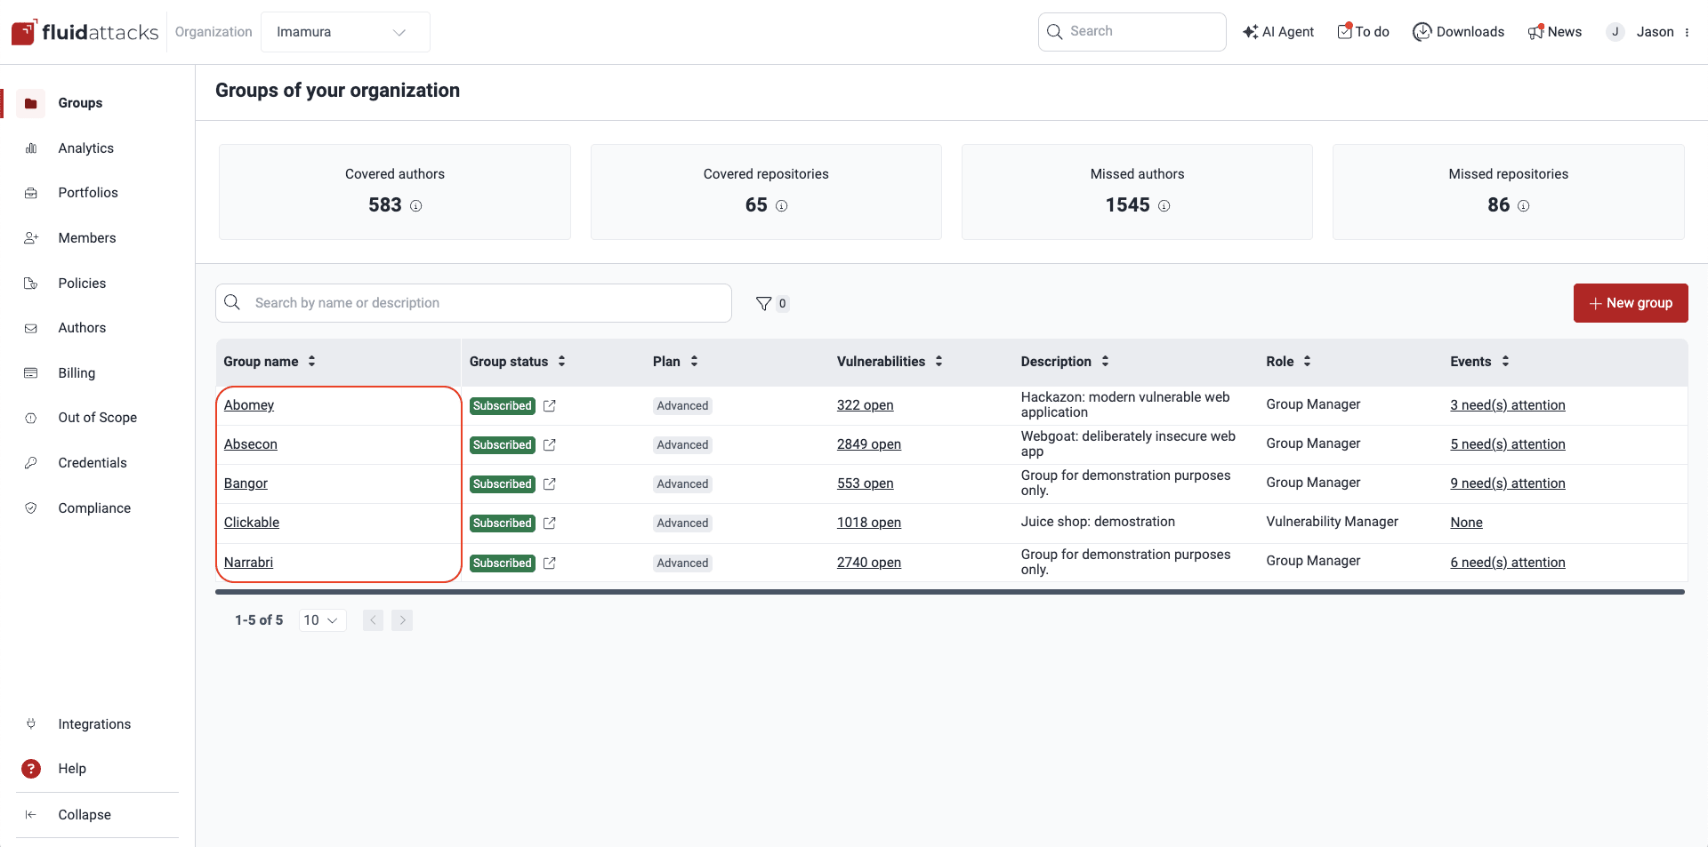Change the rows-per-page dropdown showing 10
1708x847 pixels.
[x=321, y=620]
